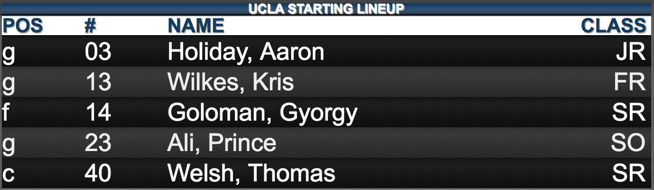Click the CLASS column header
Viewport: 654px width, 190px height.
614,26
